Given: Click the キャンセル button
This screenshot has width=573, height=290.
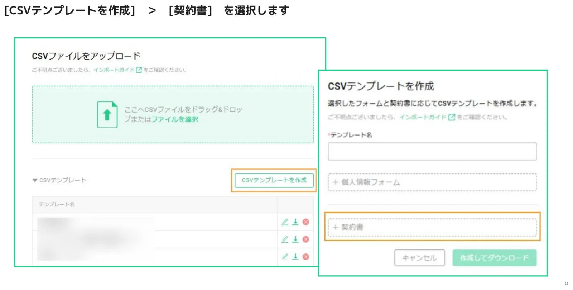Looking at the screenshot, I should point(419,258).
